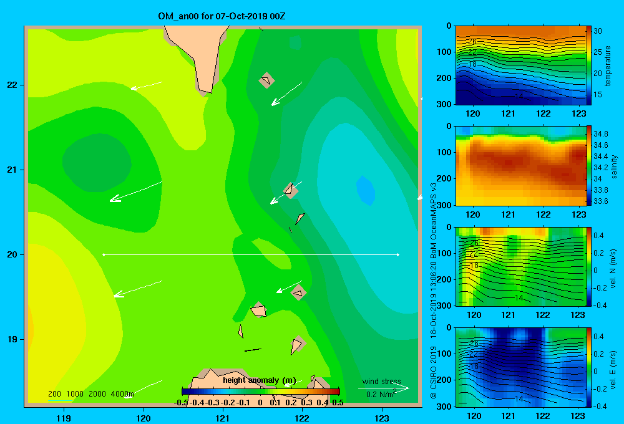Click the western endpoint of the transect line
624x424 pixels.
104,254
